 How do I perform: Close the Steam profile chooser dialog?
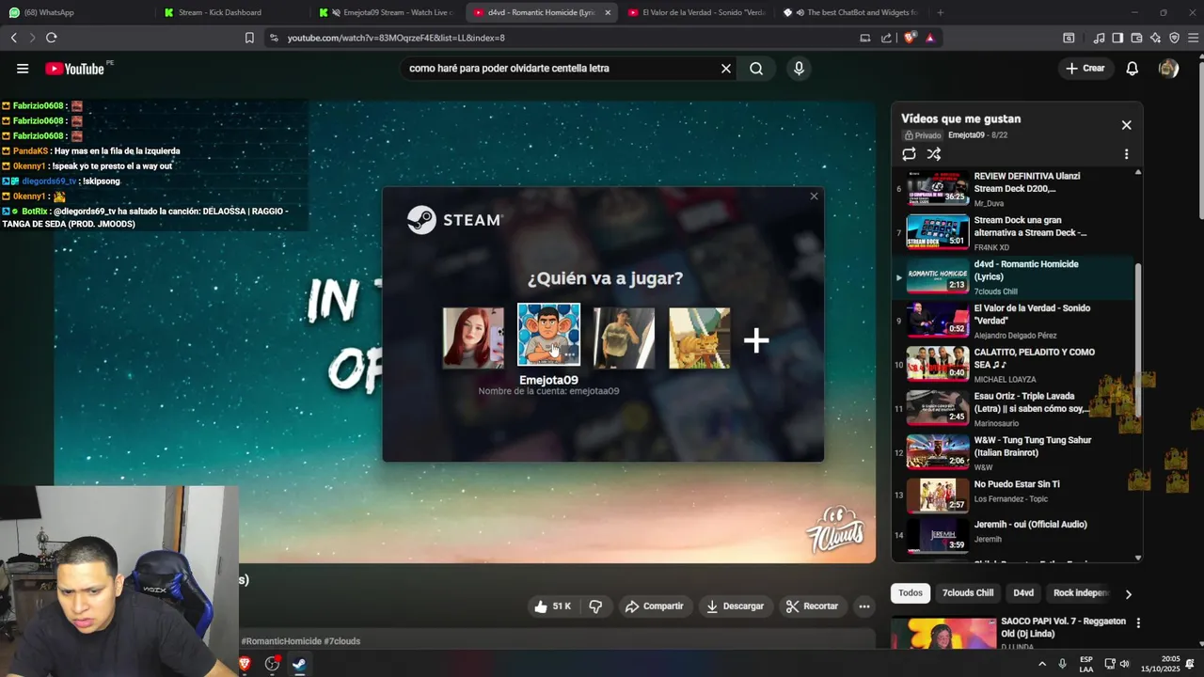[814, 197]
